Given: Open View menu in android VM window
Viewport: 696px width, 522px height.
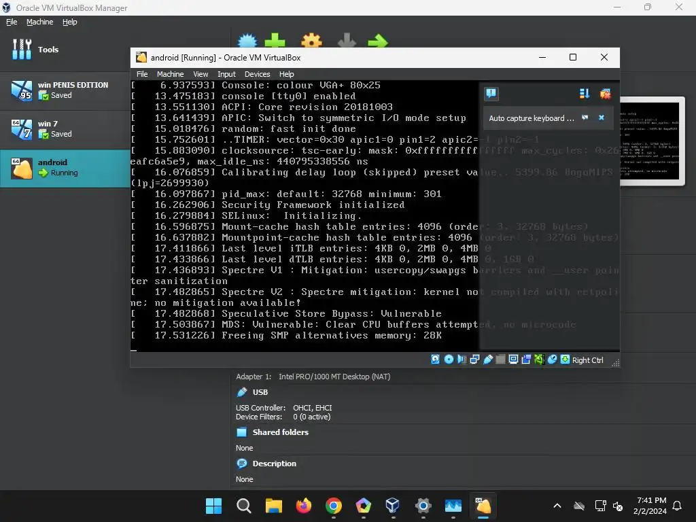Looking at the screenshot, I should click(201, 74).
